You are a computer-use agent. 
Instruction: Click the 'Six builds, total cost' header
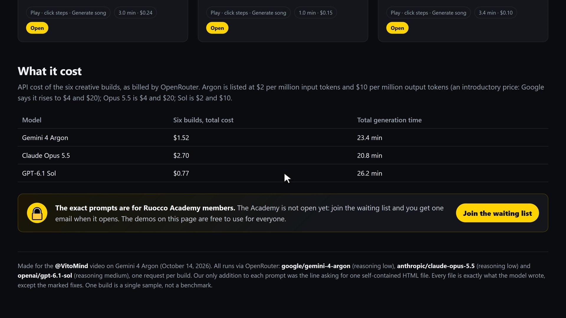point(203,120)
